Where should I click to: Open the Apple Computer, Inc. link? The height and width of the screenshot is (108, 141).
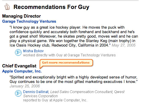[22, 71]
